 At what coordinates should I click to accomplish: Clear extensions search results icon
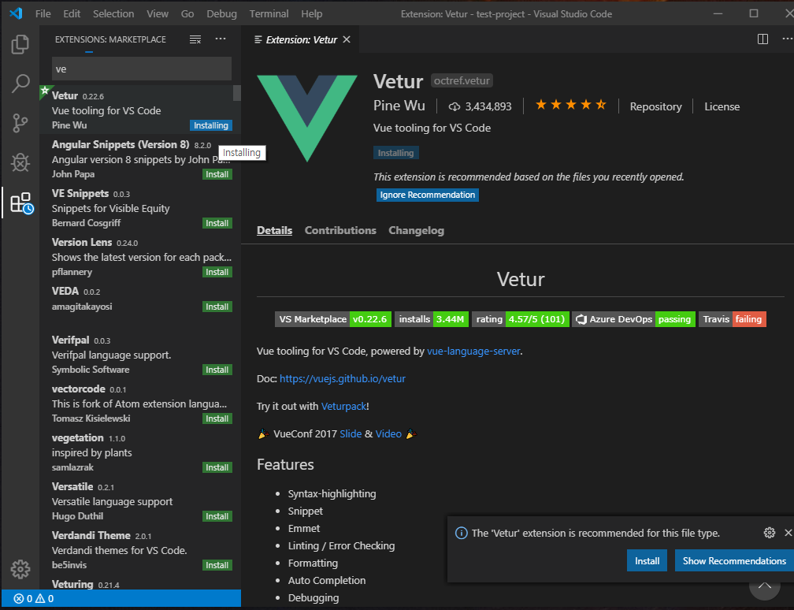pyautogui.click(x=195, y=39)
